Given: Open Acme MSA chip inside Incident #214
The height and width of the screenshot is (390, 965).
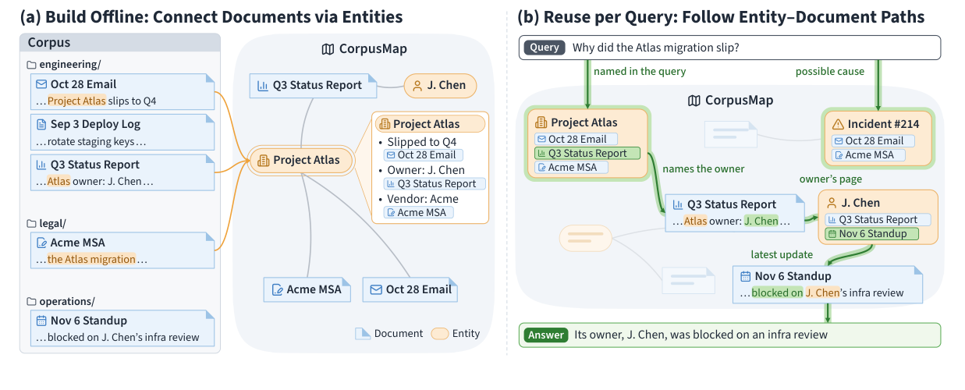Looking at the screenshot, I should 868,155.
